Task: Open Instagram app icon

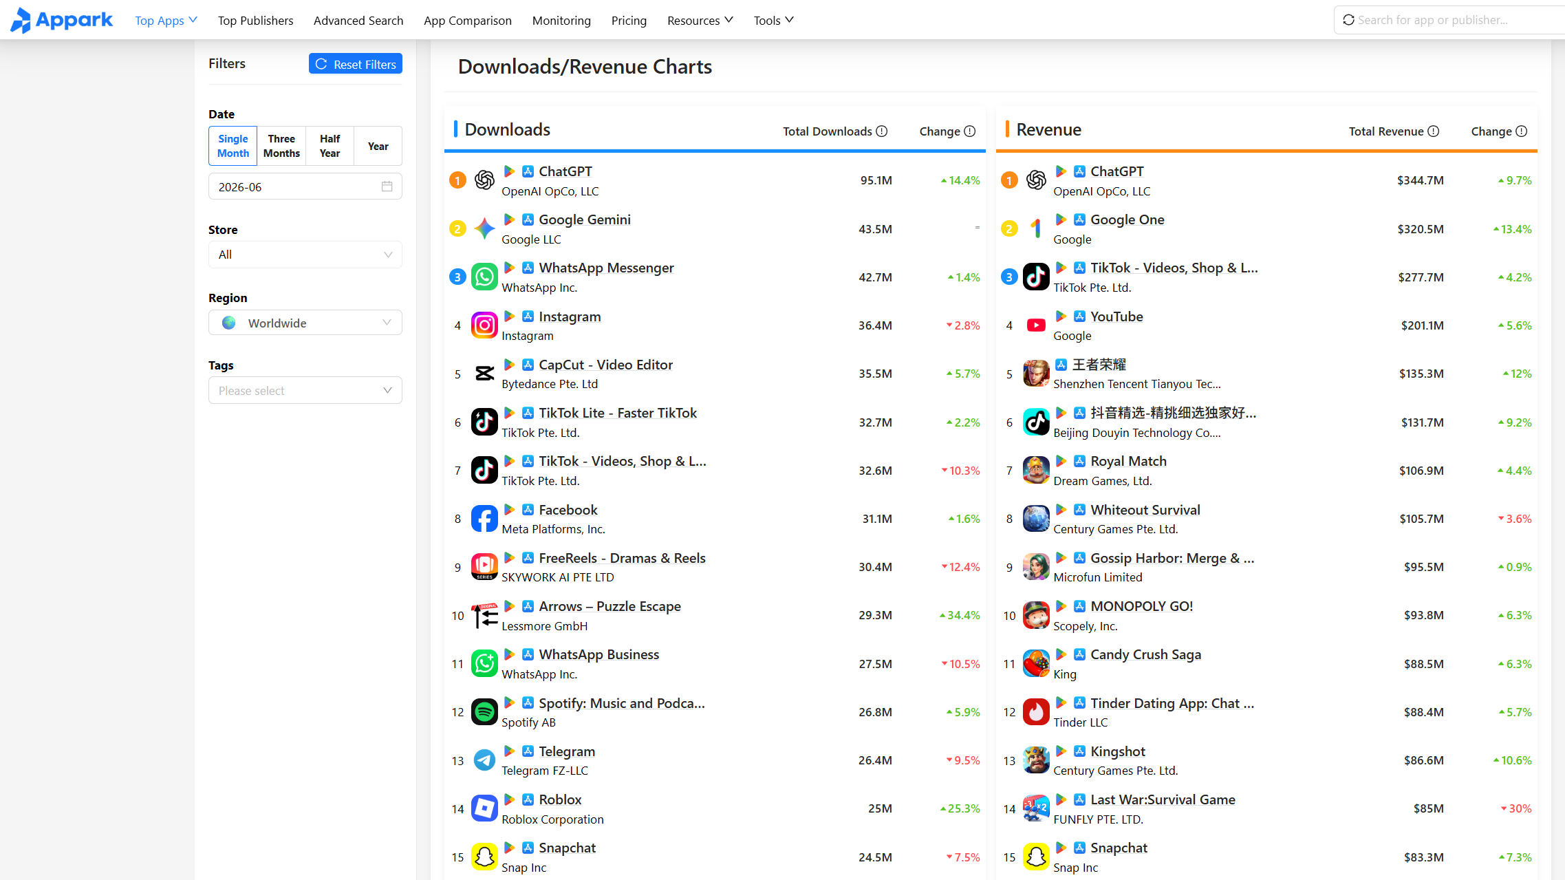Action: pos(484,325)
